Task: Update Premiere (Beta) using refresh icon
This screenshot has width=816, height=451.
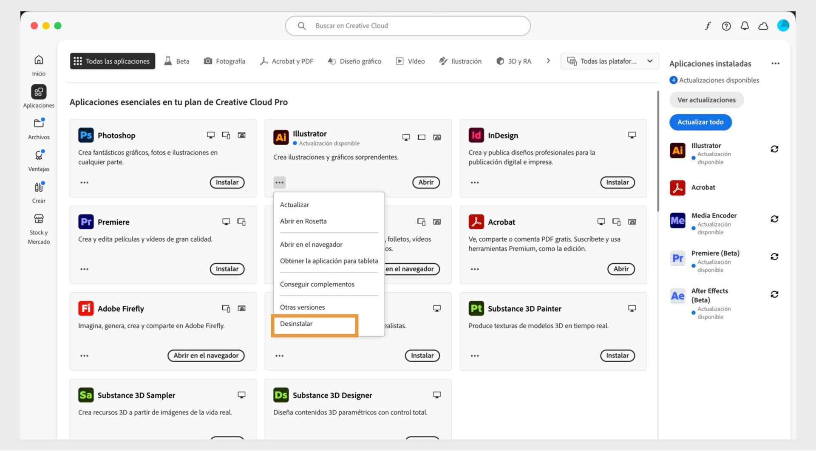Action: point(774,257)
